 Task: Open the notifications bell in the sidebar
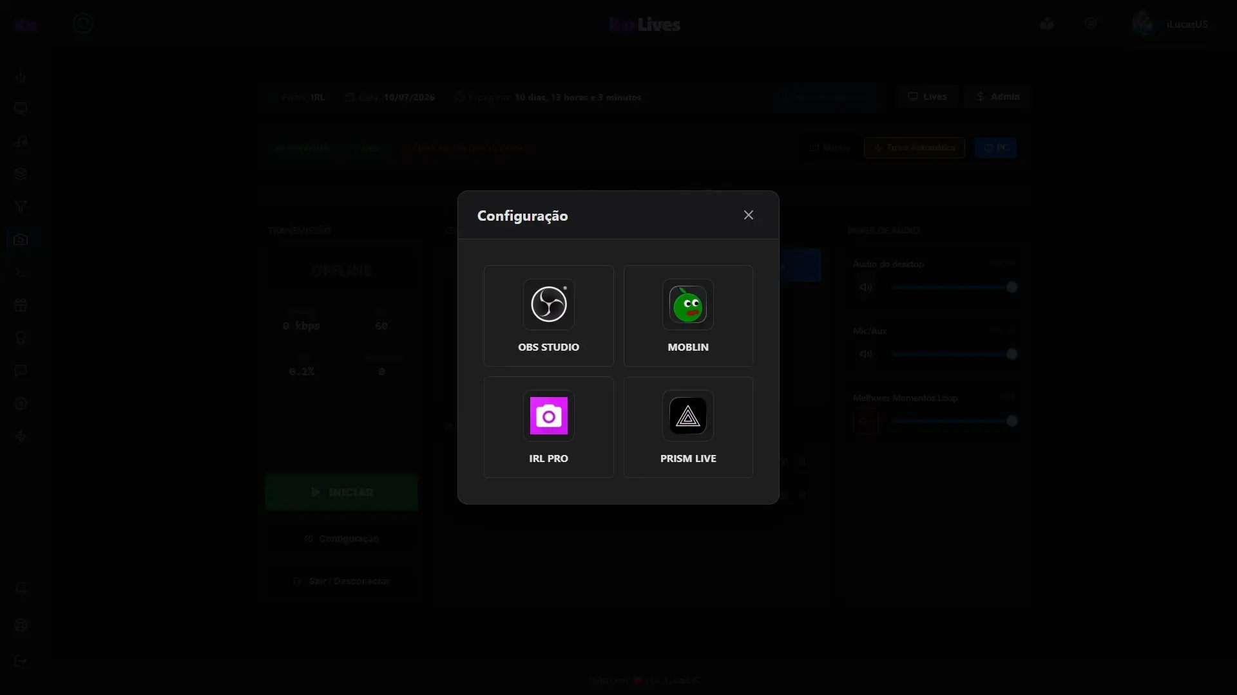(x=21, y=588)
